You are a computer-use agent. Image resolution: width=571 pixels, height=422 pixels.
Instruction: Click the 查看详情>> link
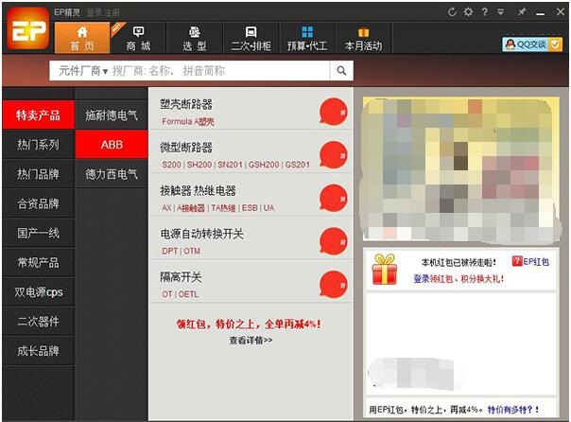(251, 340)
